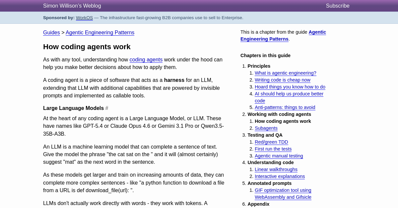
Task: Open 'AI should help us produce better code'
Action: 289,94
